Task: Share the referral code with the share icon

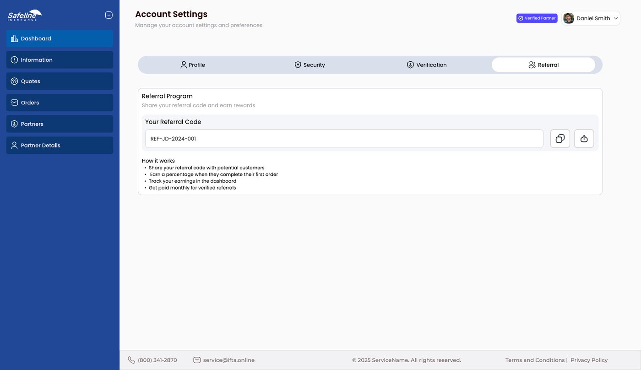Action: 584,139
